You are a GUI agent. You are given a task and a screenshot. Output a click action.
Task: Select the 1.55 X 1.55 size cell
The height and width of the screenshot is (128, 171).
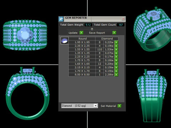(82, 49)
